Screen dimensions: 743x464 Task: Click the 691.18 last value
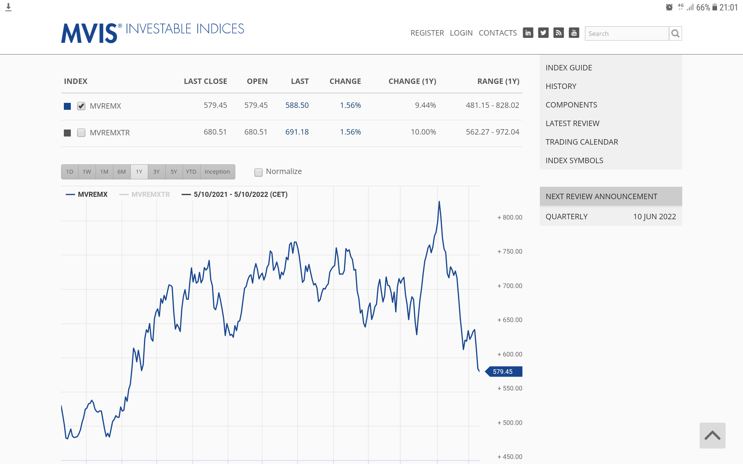click(x=297, y=132)
